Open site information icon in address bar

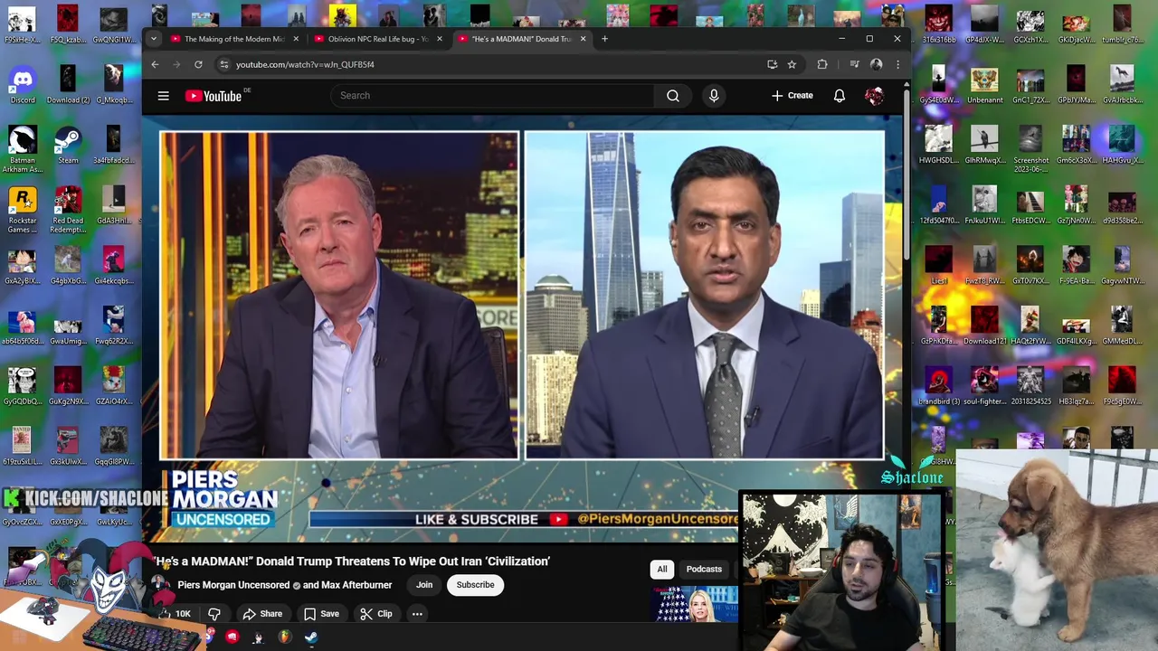click(223, 64)
